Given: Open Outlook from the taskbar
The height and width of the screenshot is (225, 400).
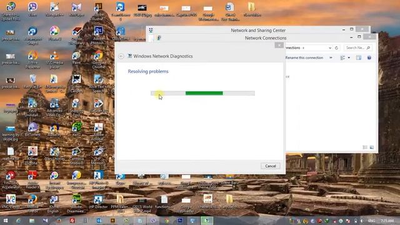Looking at the screenshot, I should [x=99, y=221].
